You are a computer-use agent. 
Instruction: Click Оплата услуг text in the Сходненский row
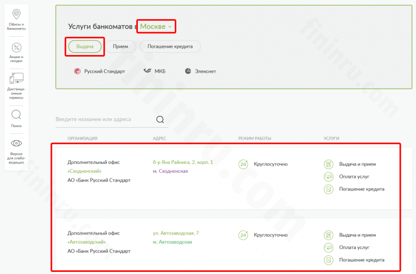(x=354, y=176)
